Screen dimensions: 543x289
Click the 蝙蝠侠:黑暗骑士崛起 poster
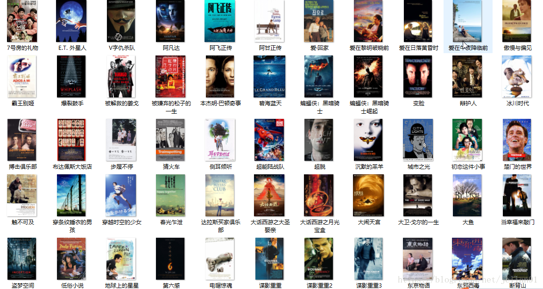coord(368,76)
